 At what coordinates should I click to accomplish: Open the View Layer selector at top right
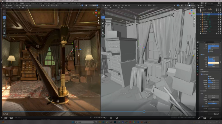coord(210,3)
